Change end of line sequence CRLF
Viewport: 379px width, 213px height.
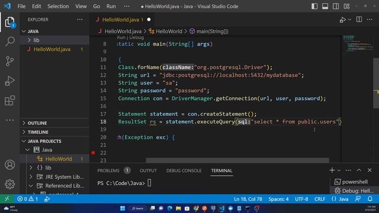[320, 199]
